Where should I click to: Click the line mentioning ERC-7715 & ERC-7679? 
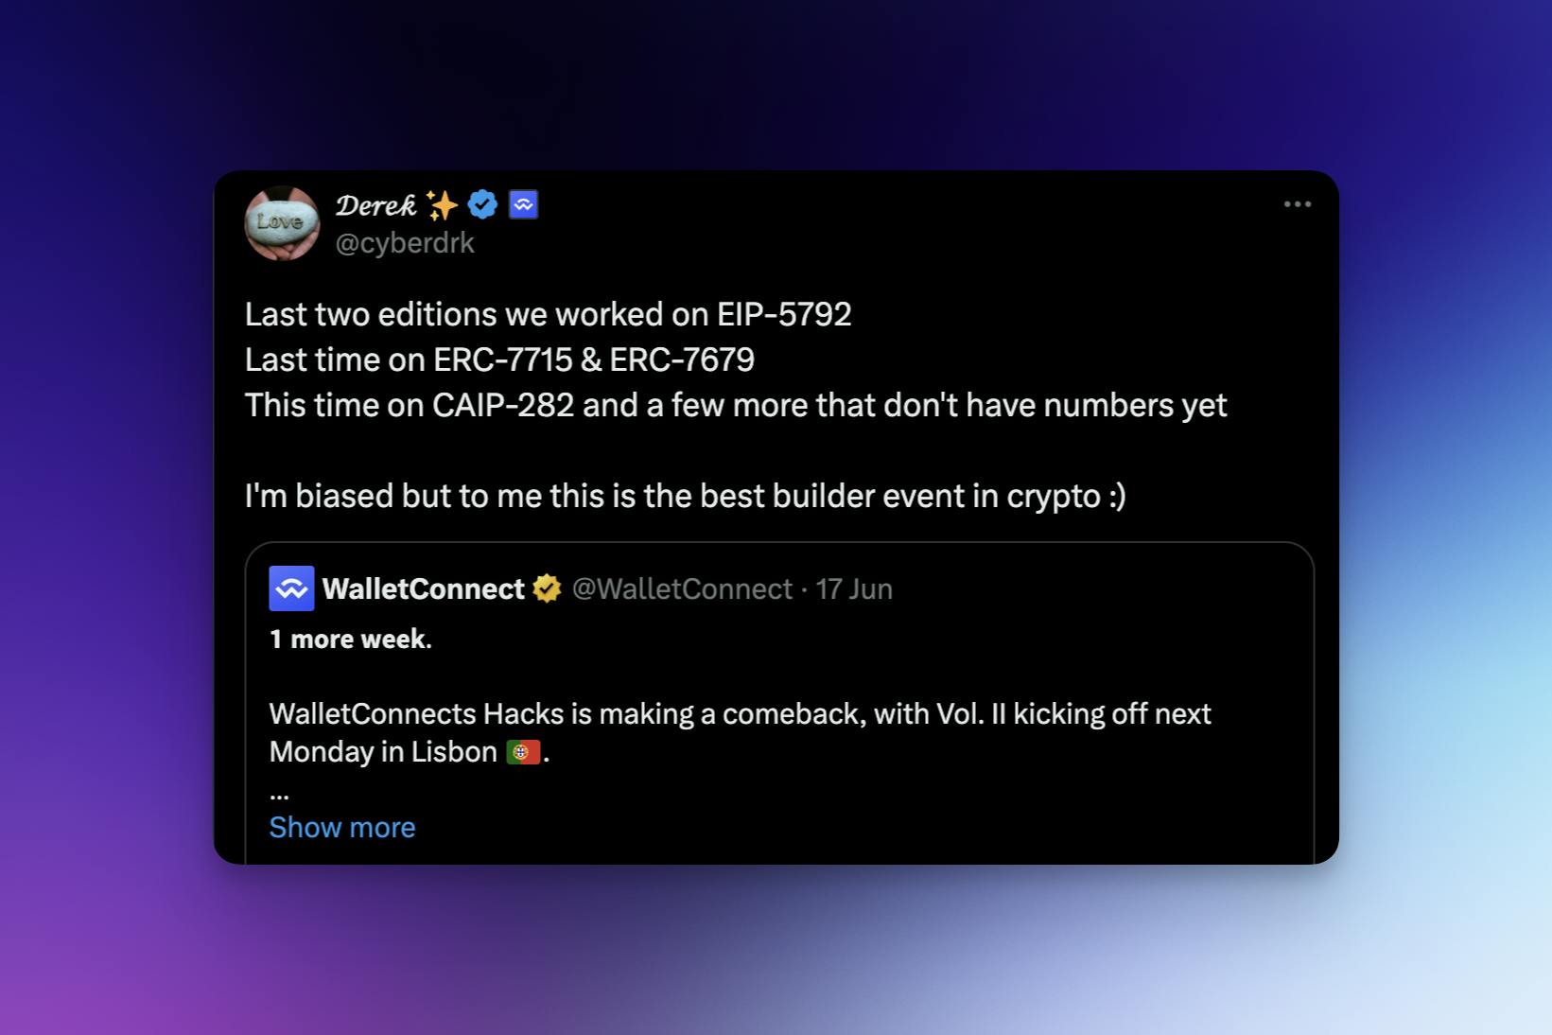point(499,360)
